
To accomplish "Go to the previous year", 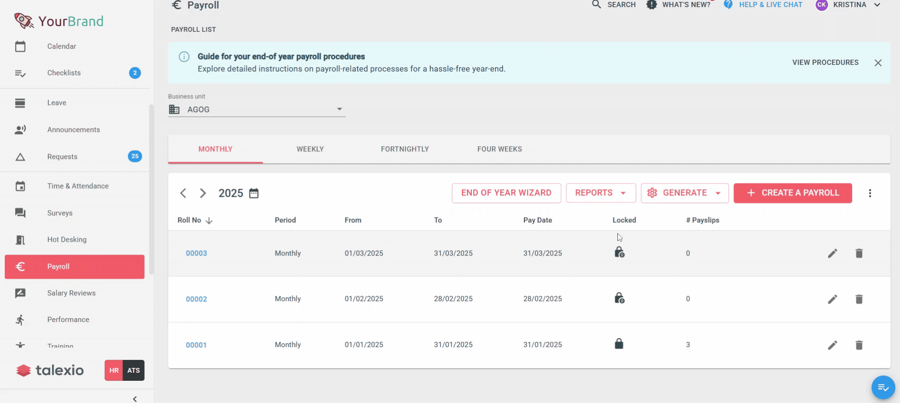I will coord(183,193).
